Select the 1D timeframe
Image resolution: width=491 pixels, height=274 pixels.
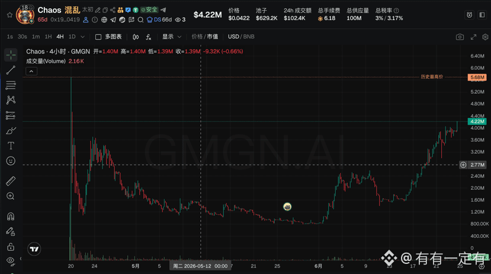pos(72,37)
